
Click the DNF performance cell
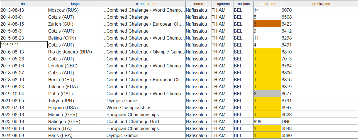pos(319,121)
